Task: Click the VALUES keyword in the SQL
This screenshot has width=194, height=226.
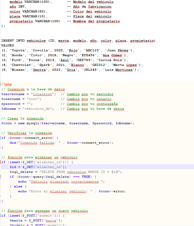Action: pos(8,46)
